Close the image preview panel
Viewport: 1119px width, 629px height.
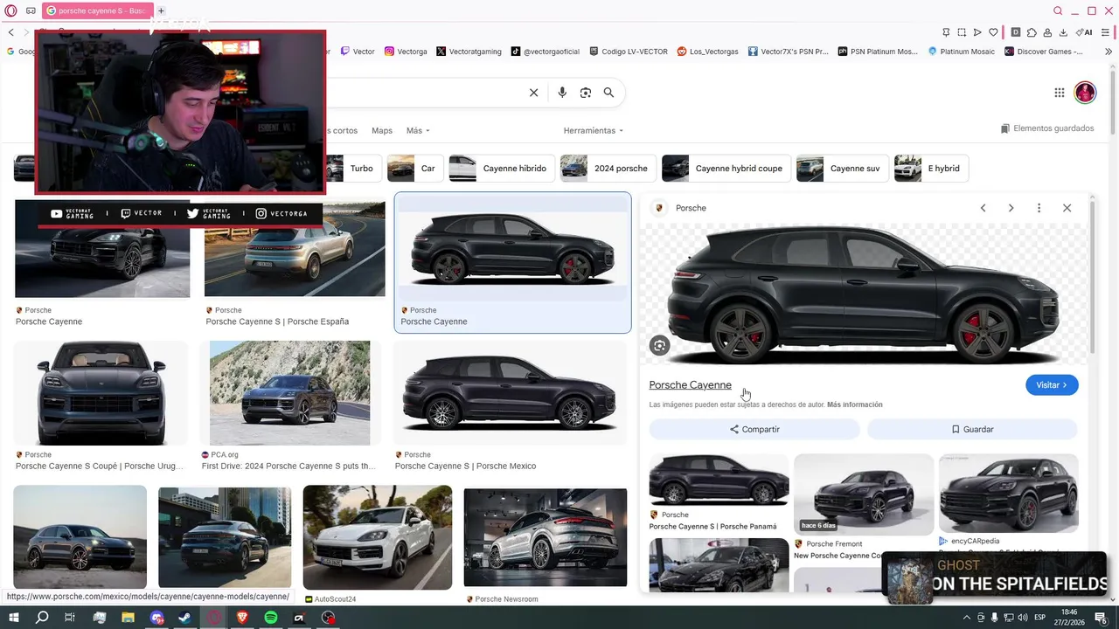[1067, 208]
